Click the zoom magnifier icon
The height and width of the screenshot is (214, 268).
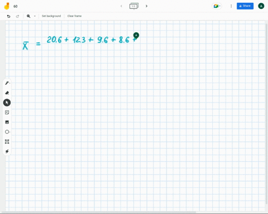28,16
